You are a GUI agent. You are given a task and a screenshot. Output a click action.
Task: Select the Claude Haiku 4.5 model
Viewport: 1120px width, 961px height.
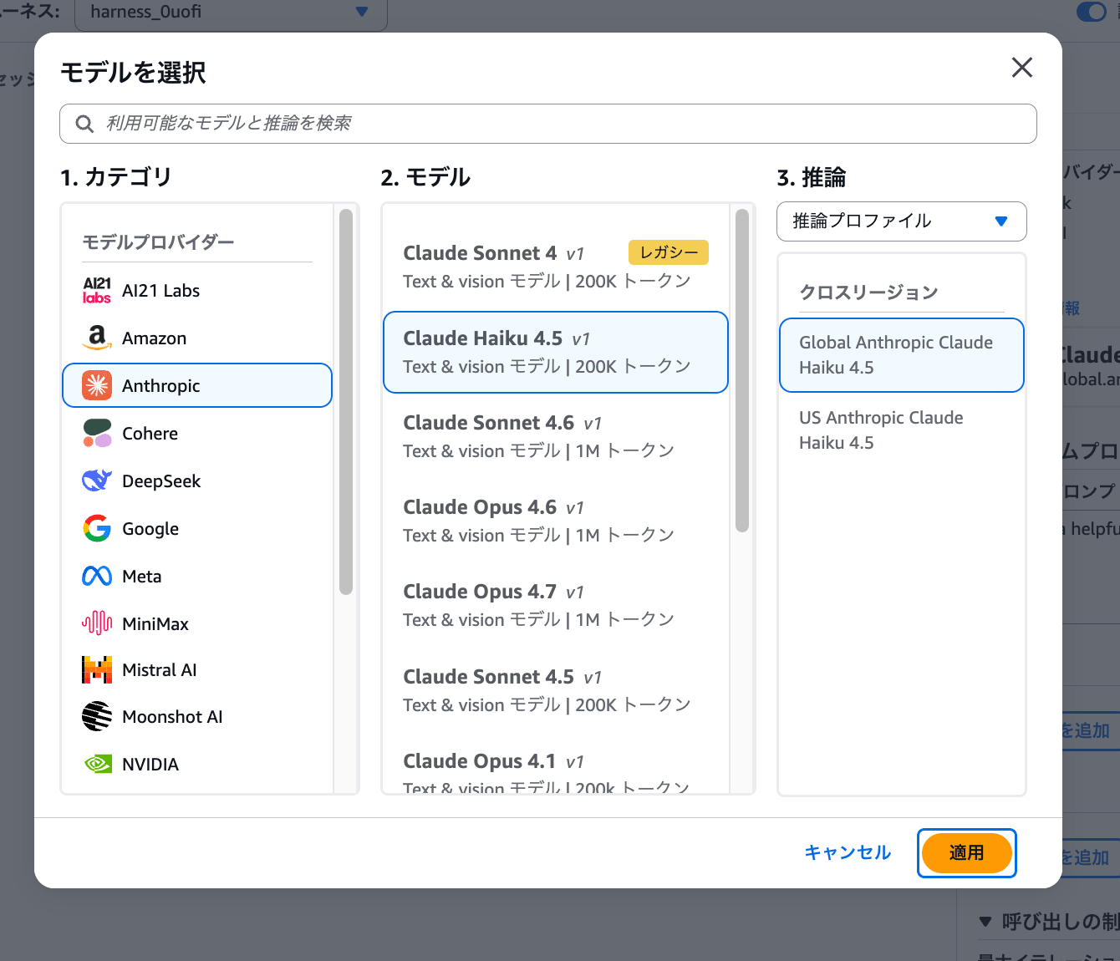click(556, 352)
